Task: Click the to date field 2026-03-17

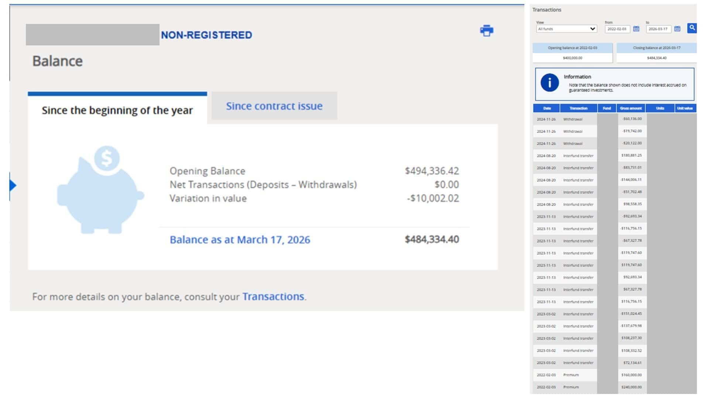Action: pyautogui.click(x=658, y=29)
